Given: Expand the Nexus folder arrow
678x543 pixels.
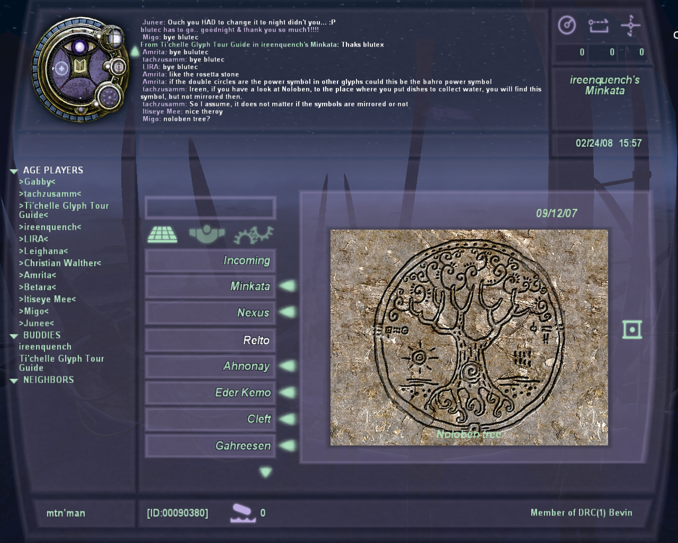Looking at the screenshot, I should pos(288,312).
